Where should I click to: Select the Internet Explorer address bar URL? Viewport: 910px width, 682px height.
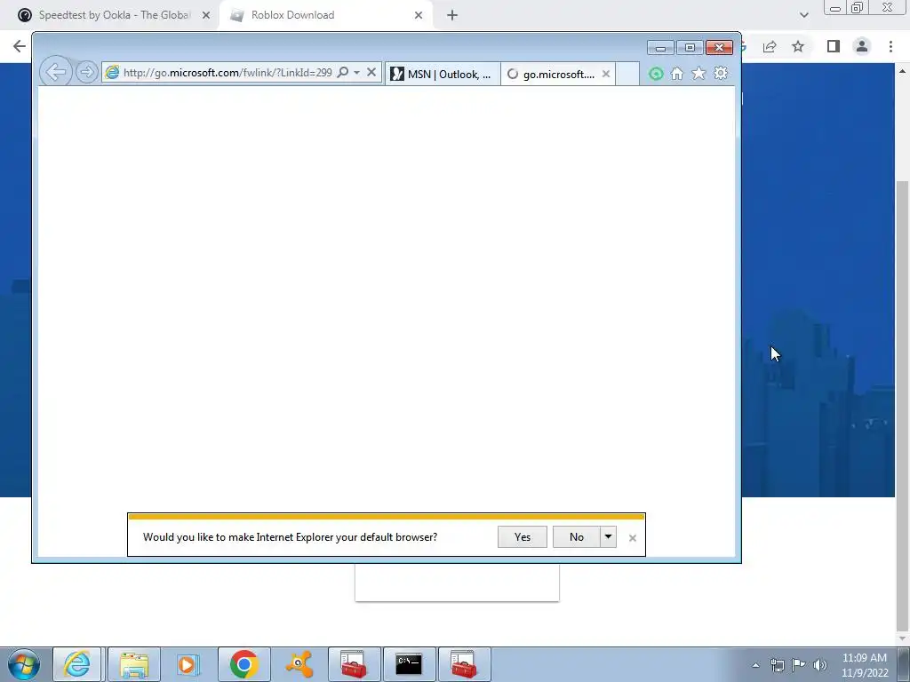[227, 73]
